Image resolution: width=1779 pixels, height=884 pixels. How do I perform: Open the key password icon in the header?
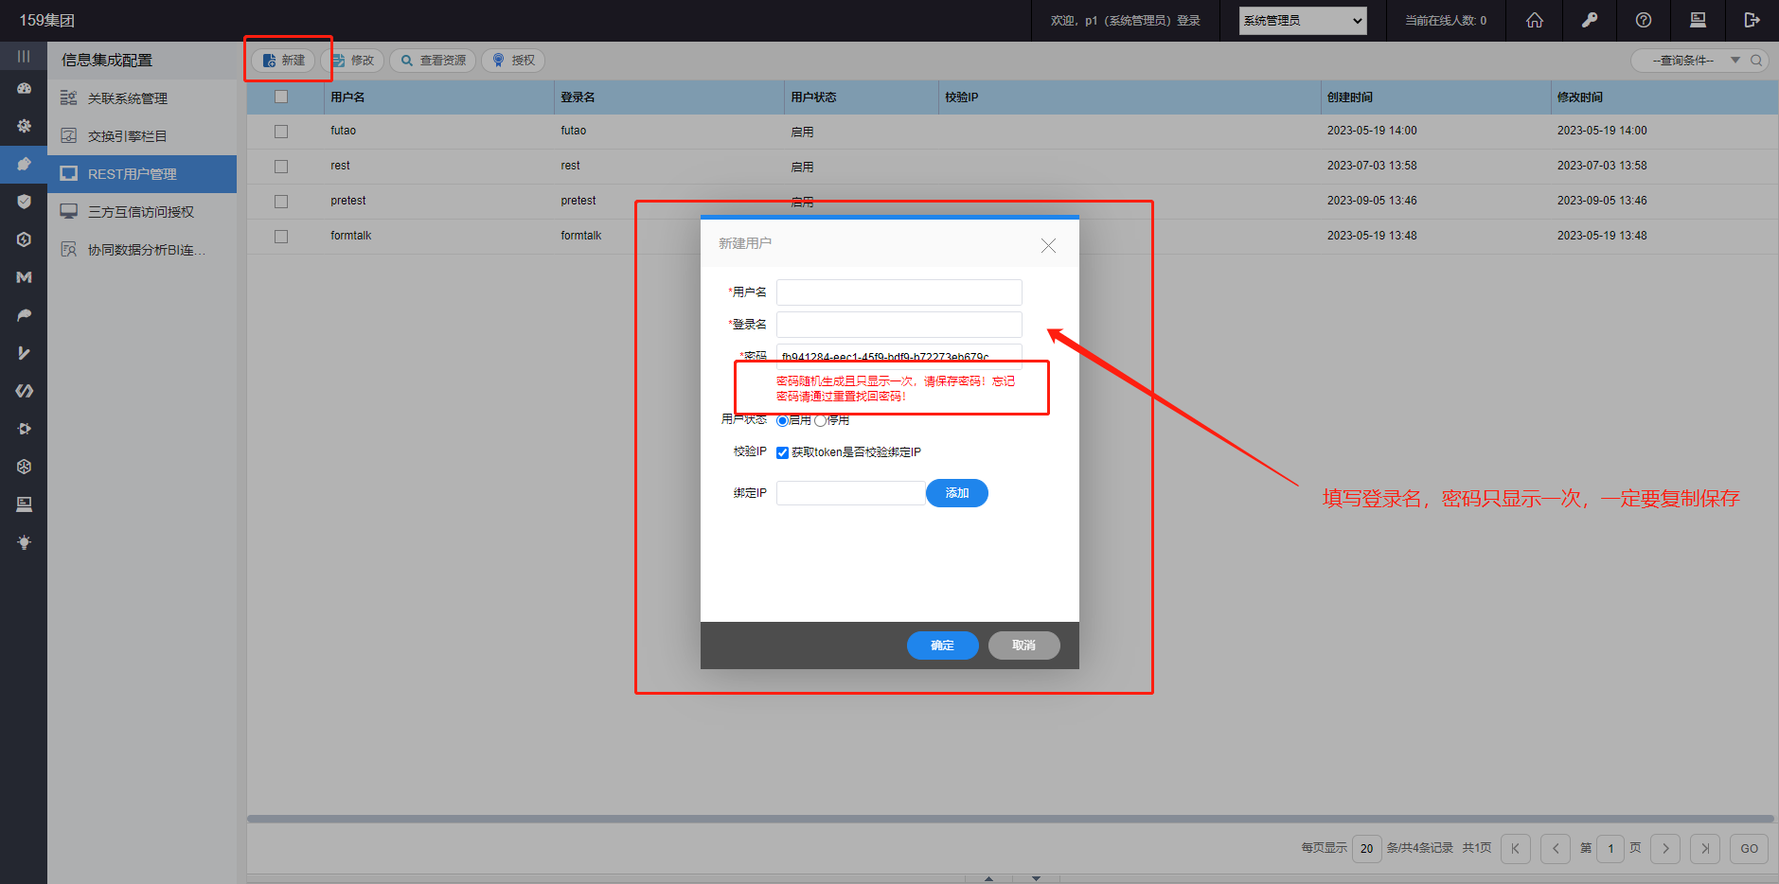(1590, 20)
